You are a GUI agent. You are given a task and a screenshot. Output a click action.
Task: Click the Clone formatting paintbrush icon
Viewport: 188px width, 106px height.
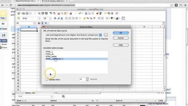[x=71, y=13]
